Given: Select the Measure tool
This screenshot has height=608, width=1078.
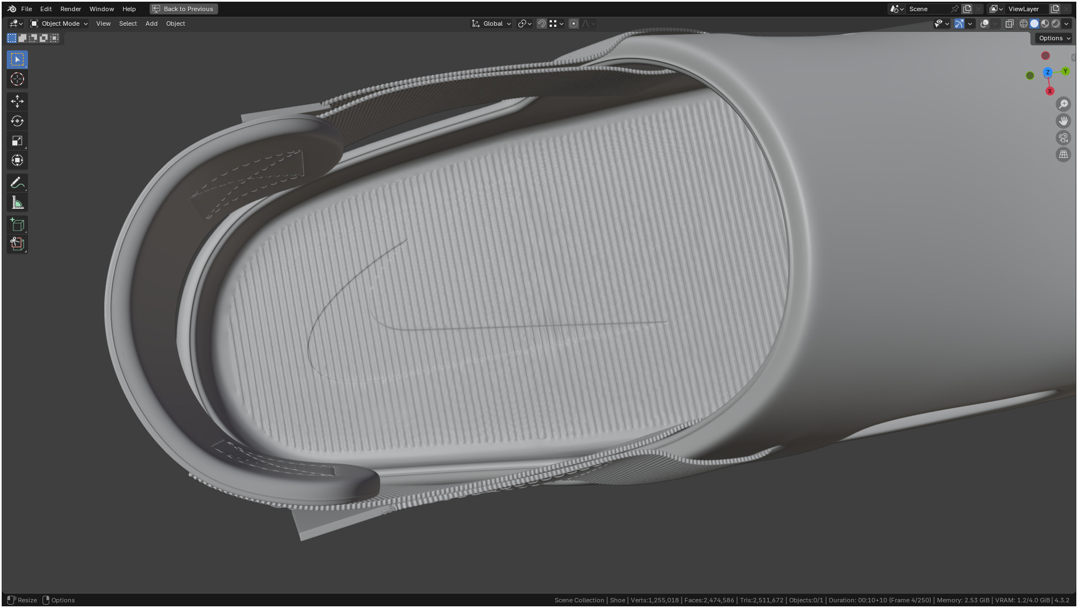Looking at the screenshot, I should [x=17, y=203].
